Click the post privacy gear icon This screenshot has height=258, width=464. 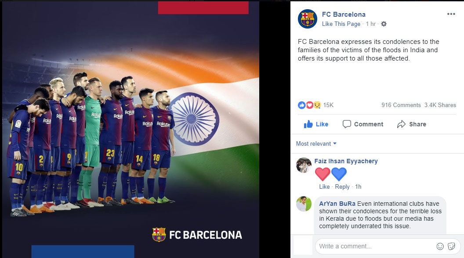pos(384,24)
